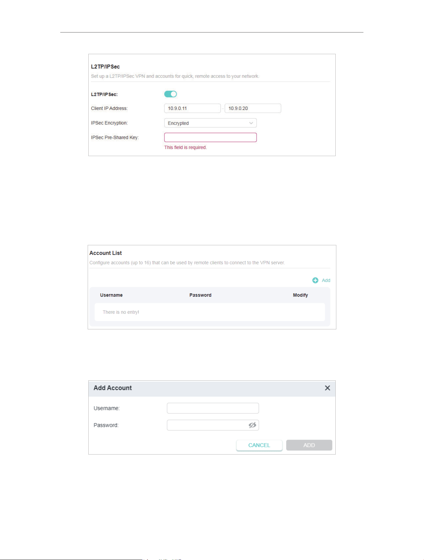424x560 pixels.
Task: Close the Add Account dialog
Action: coord(327,388)
